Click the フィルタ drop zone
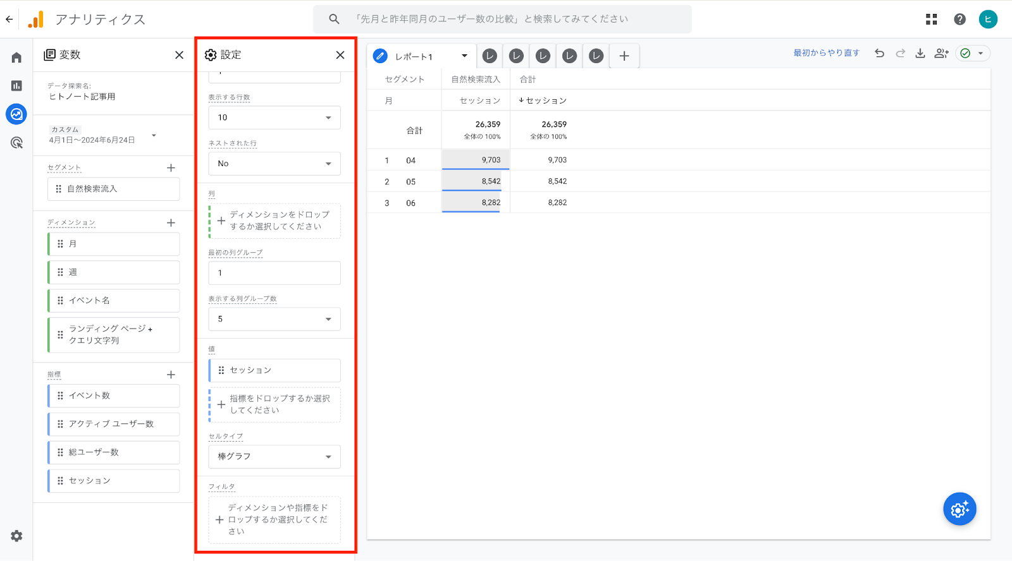The height and width of the screenshot is (561, 1012). click(275, 520)
